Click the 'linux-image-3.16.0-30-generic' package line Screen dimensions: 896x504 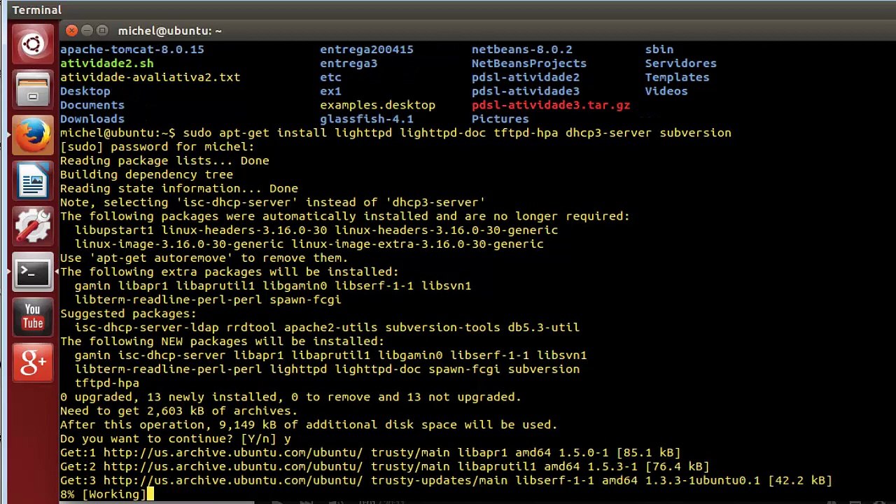coord(309,244)
